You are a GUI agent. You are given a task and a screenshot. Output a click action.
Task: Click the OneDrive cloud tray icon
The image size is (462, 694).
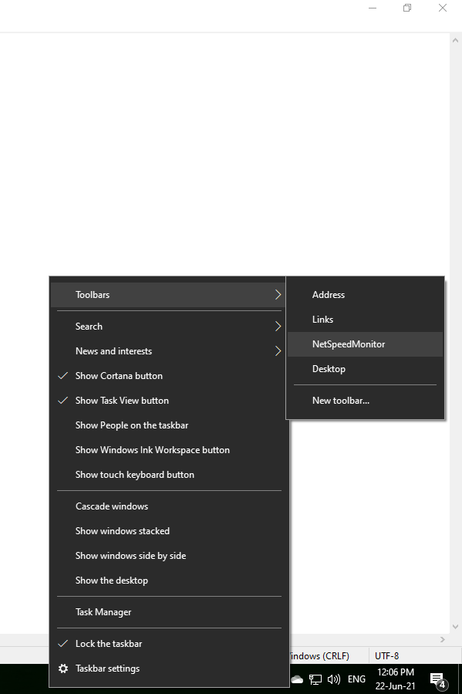[297, 679]
